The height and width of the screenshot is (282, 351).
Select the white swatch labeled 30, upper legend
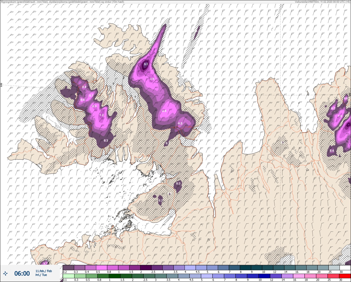pos(345,267)
